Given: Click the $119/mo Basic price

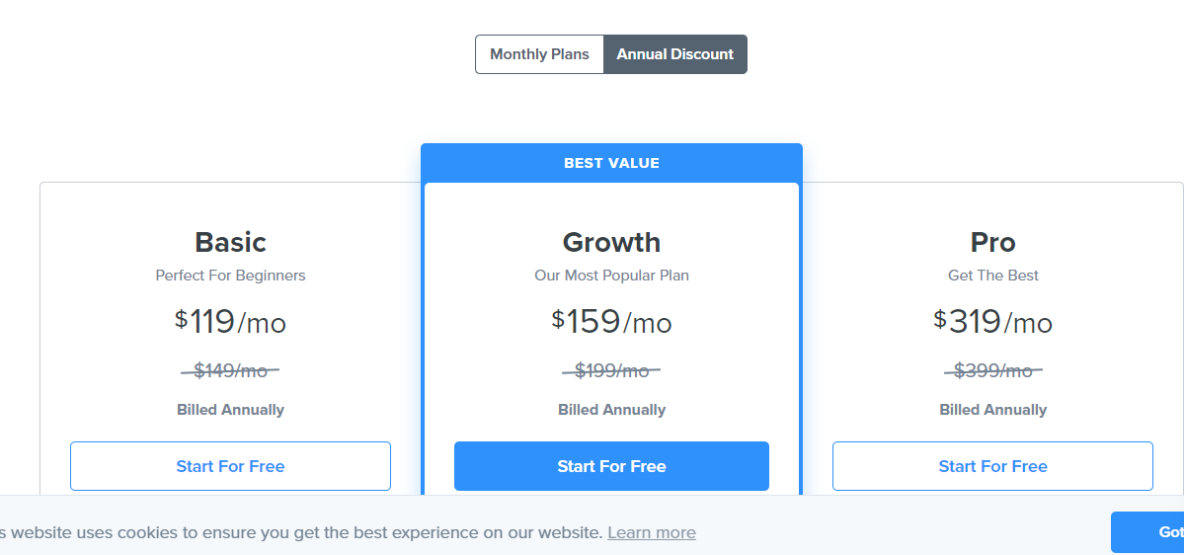Looking at the screenshot, I should point(230,322).
